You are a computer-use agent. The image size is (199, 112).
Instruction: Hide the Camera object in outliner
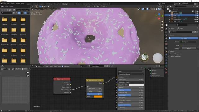[x=195, y=13]
